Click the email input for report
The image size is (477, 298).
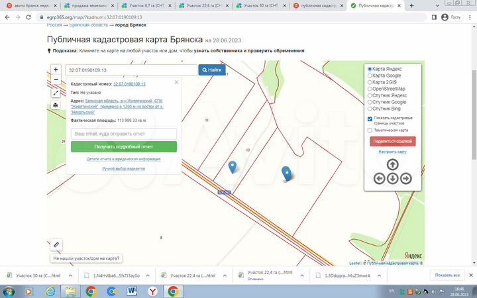(x=124, y=134)
